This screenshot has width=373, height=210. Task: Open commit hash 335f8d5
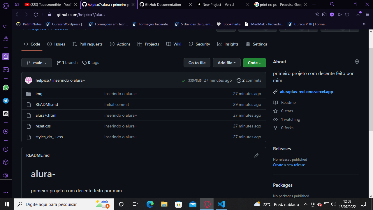click(195, 80)
